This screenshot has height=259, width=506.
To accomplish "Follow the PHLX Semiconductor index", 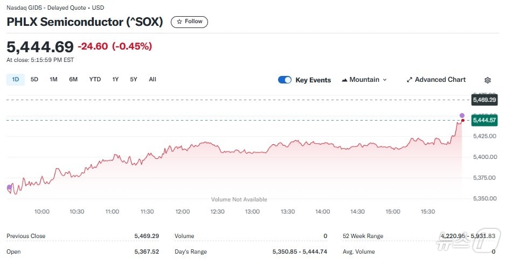I will click(x=189, y=22).
